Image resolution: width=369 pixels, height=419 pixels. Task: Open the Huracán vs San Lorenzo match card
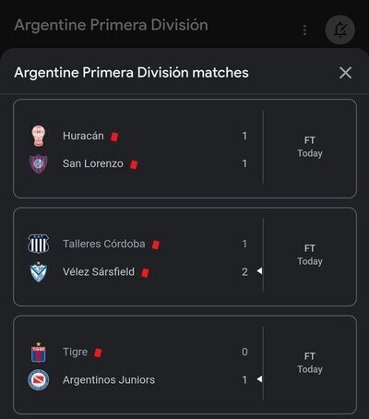coord(185,149)
